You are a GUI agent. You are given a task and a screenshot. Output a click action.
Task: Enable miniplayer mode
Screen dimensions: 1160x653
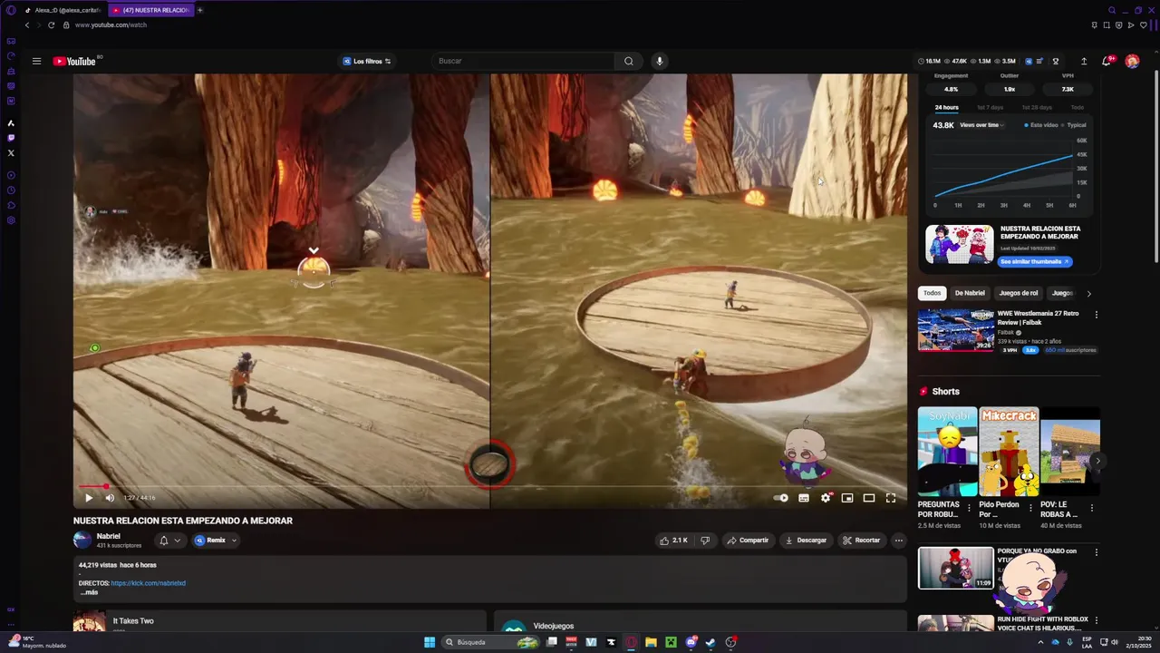click(x=847, y=498)
